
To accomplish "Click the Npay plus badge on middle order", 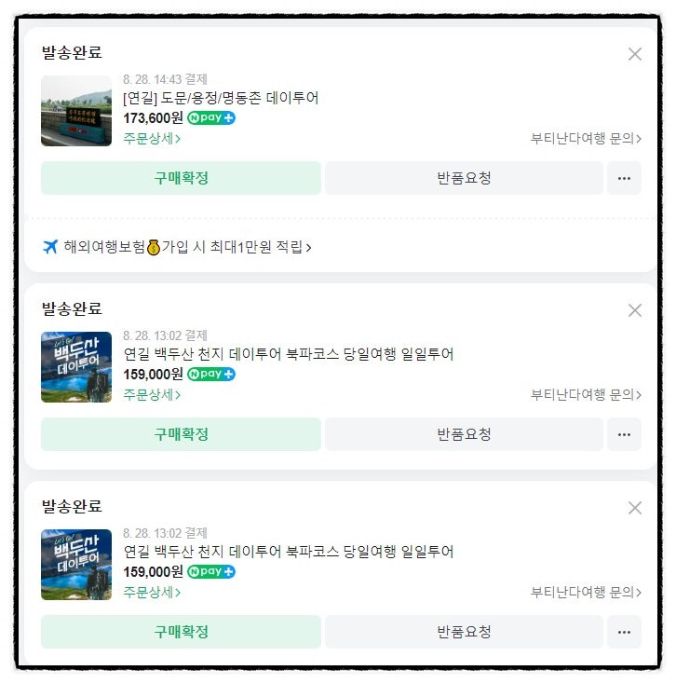I will click(211, 374).
